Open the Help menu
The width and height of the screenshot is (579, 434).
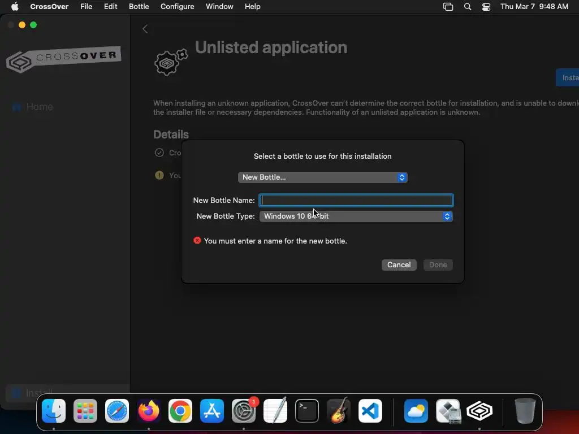coord(253,7)
